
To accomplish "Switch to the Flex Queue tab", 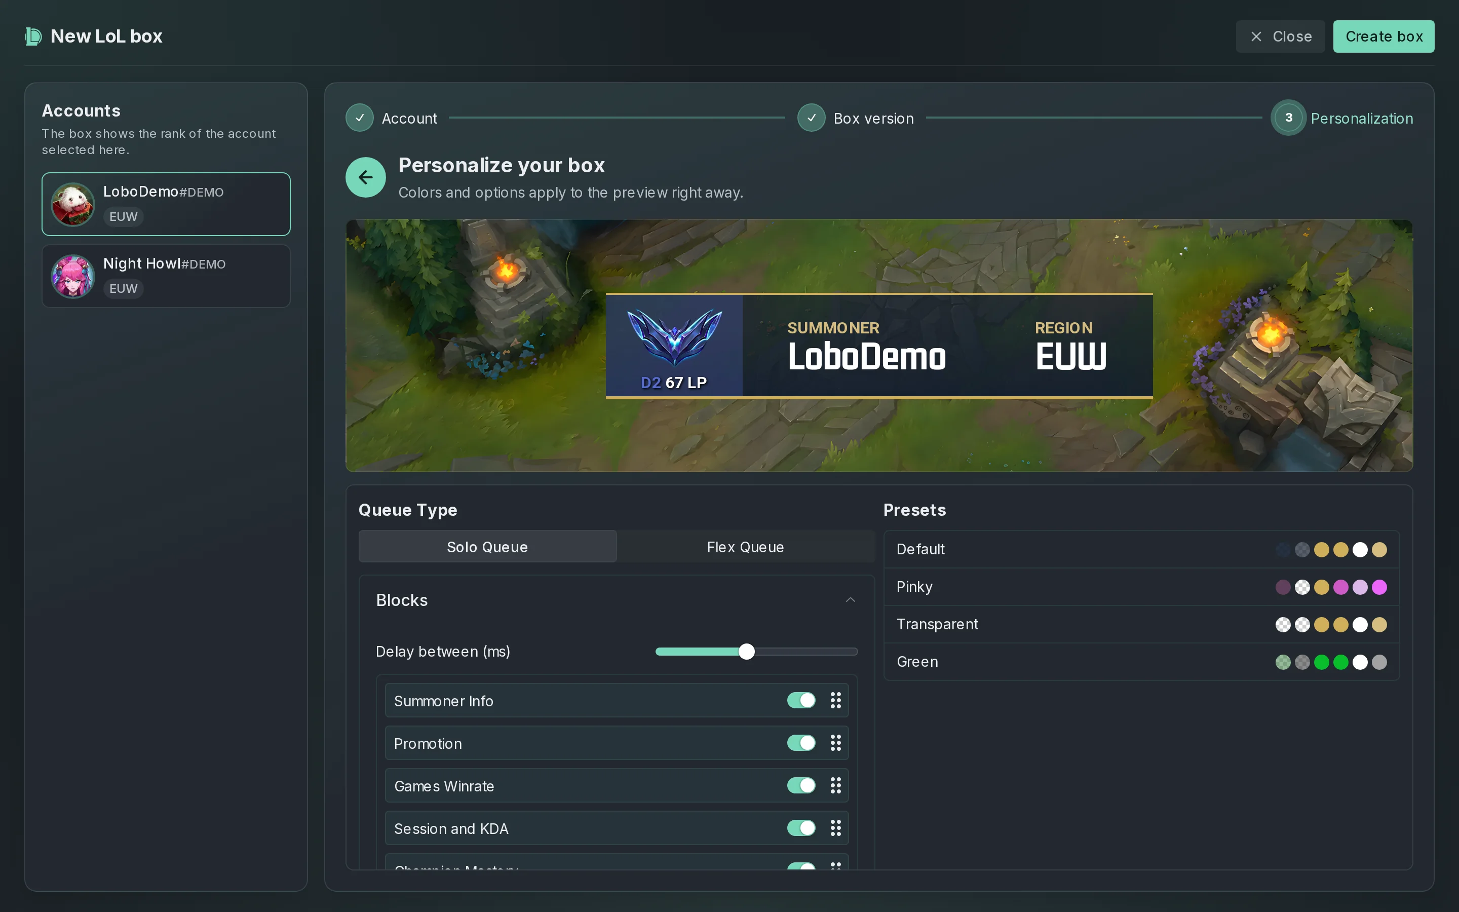I will (745, 547).
